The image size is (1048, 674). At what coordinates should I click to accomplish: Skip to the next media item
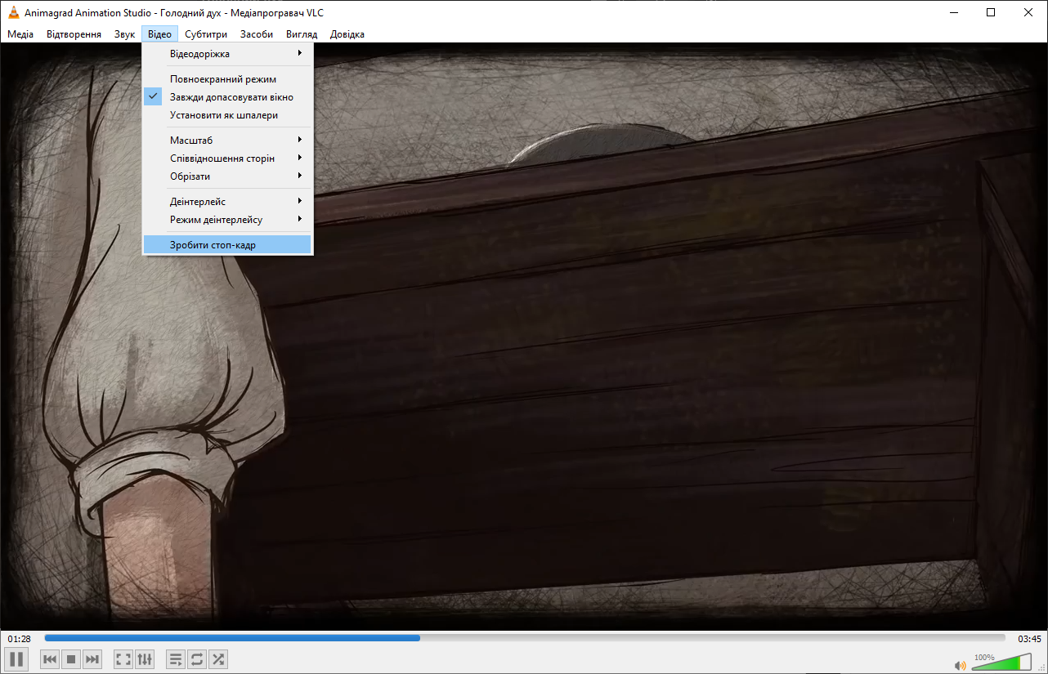(92, 658)
